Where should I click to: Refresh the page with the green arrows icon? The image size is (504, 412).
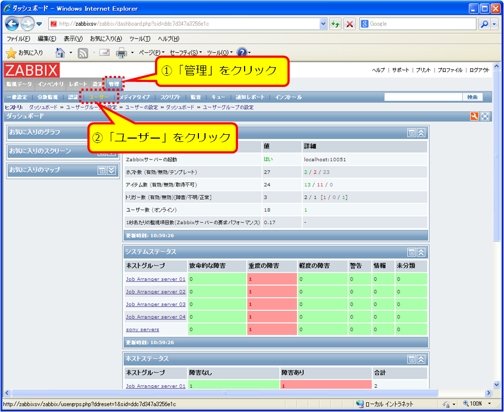[335, 24]
